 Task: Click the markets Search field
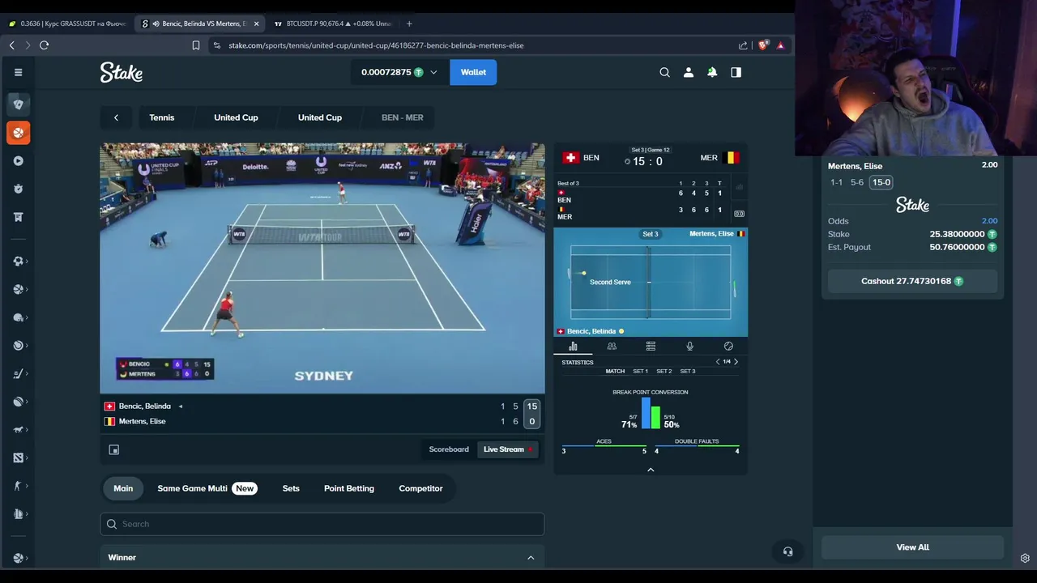tap(322, 524)
